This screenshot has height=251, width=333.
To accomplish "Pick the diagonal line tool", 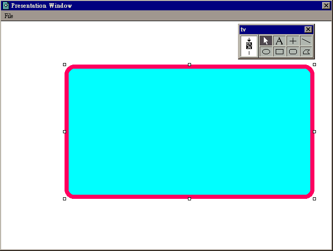I will [x=306, y=41].
